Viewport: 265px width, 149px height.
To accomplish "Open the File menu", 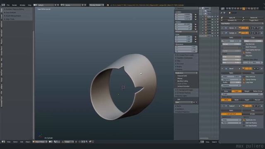I will click(x=8, y=5).
